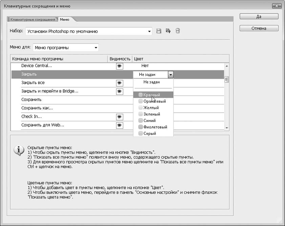Click the save set as new icon
This screenshot has width=285, height=226.
click(x=168, y=31)
